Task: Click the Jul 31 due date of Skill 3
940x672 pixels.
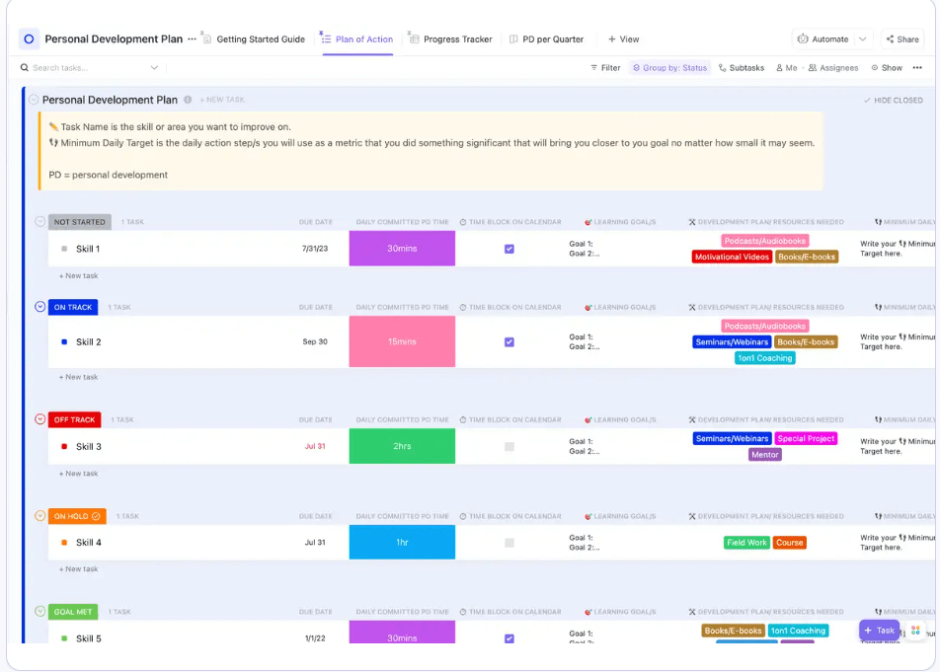Action: point(315,446)
